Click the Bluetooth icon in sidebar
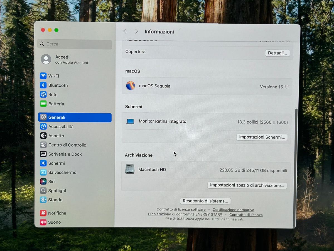The height and width of the screenshot is (251, 334). click(x=43, y=85)
